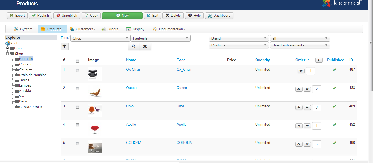Click the Ox Chair product thumbnail
This screenshot has width=373, height=163.
tap(95, 74)
